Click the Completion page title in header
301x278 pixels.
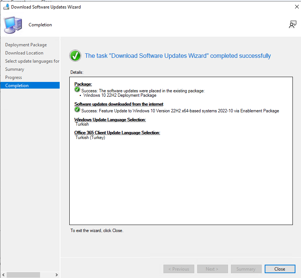40,25
